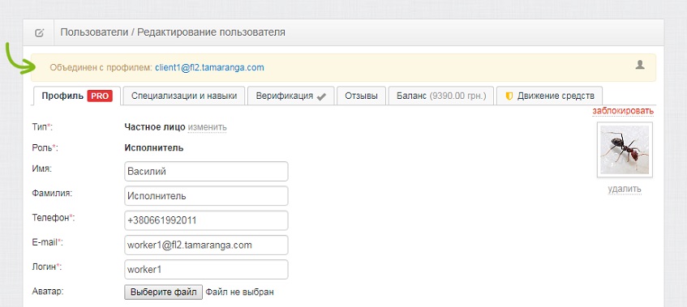Click the заблокировать link
Viewport: 687px width, 307px height.
tap(623, 111)
